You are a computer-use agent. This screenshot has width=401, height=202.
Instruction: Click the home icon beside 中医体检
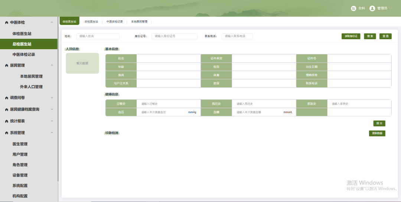[7, 23]
